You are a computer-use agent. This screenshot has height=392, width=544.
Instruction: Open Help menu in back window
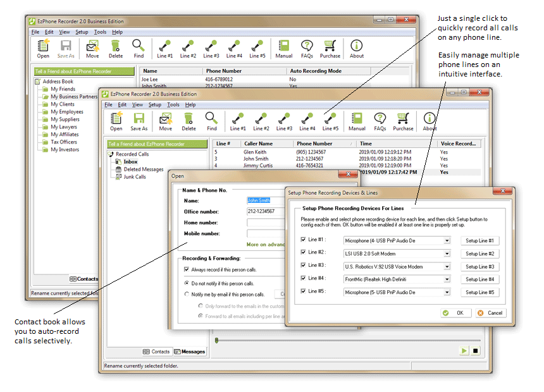pos(117,32)
